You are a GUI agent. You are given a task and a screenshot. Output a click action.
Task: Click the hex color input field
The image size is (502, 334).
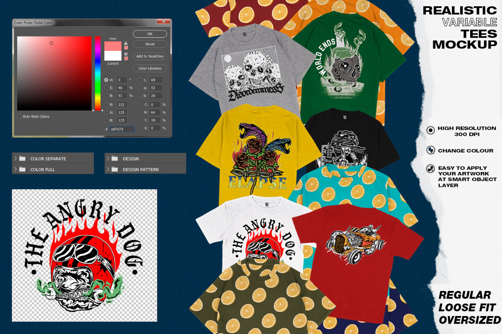pos(122,129)
